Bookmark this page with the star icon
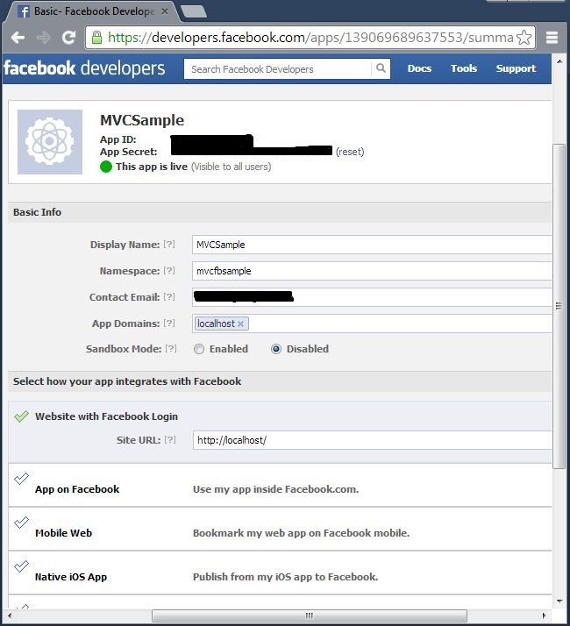This screenshot has width=570, height=626. click(524, 38)
